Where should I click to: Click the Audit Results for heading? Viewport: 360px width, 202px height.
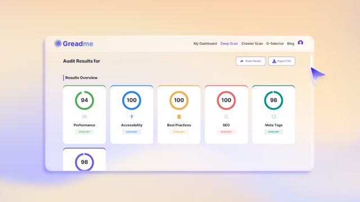(x=82, y=61)
